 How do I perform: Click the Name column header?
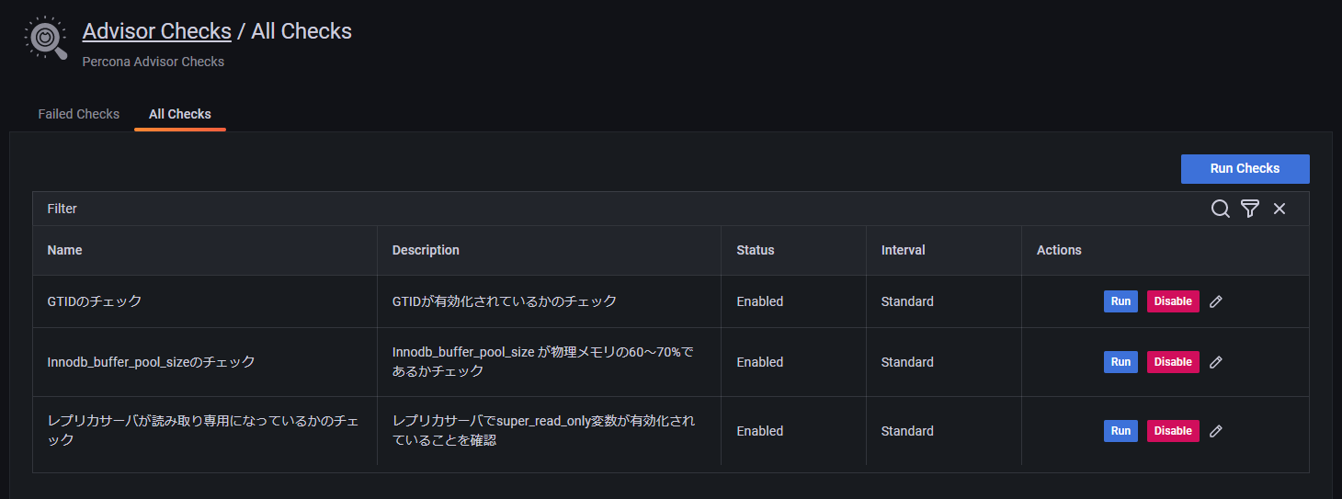[64, 250]
